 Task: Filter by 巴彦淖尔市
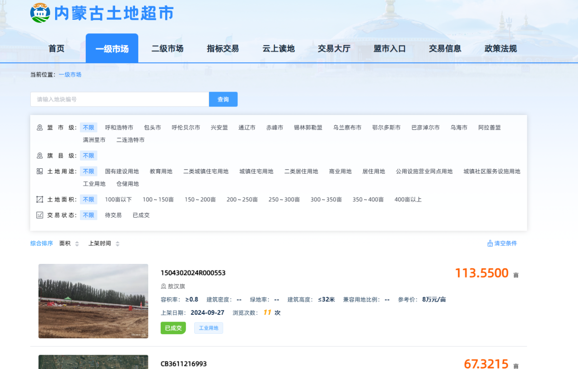[x=425, y=128]
